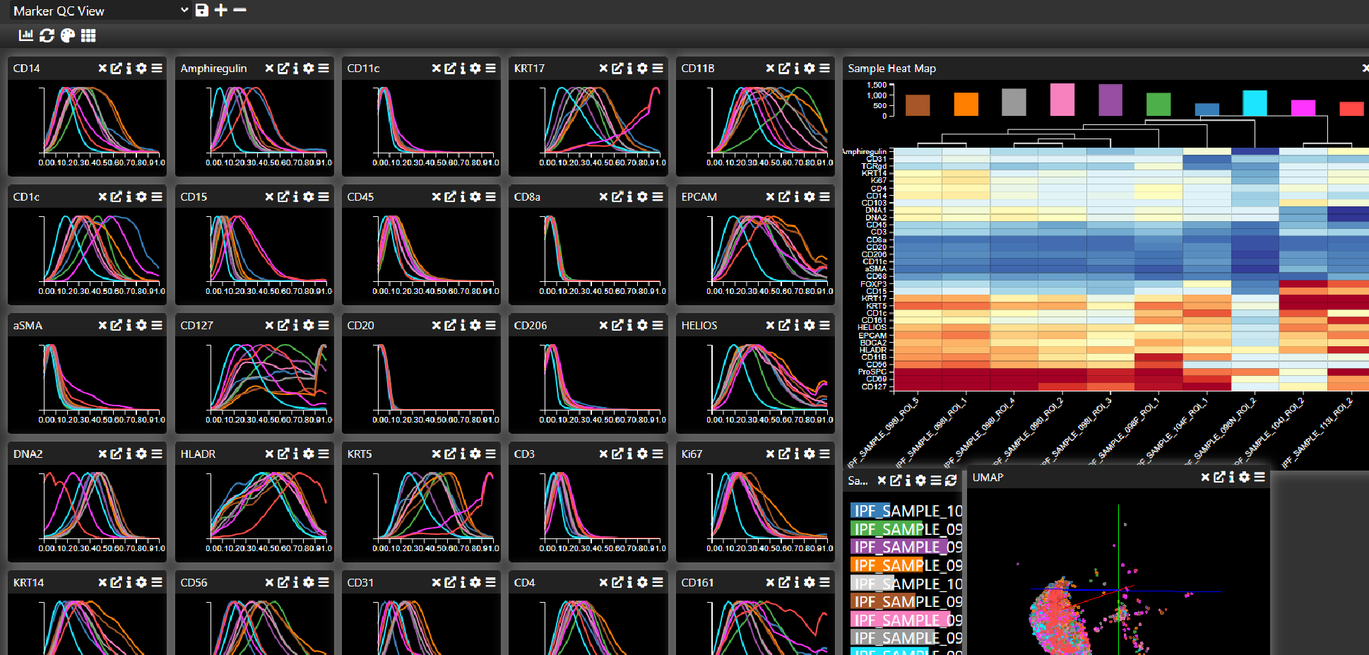Screen dimensions: 1369x655
Task: Open hamburger menu on the CD206 chart
Action: click(x=658, y=326)
